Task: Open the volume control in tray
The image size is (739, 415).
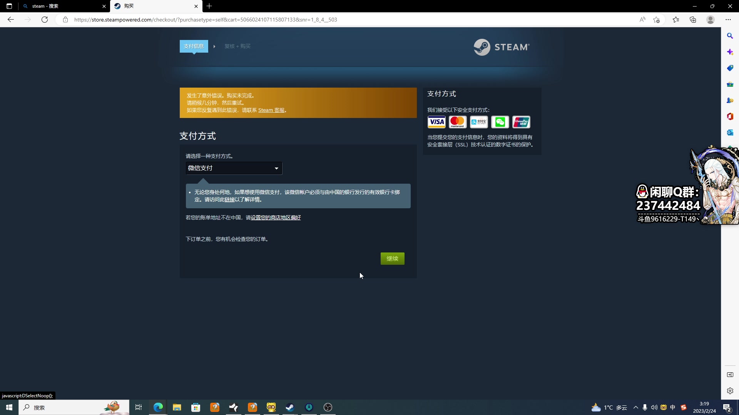Action: [654, 407]
